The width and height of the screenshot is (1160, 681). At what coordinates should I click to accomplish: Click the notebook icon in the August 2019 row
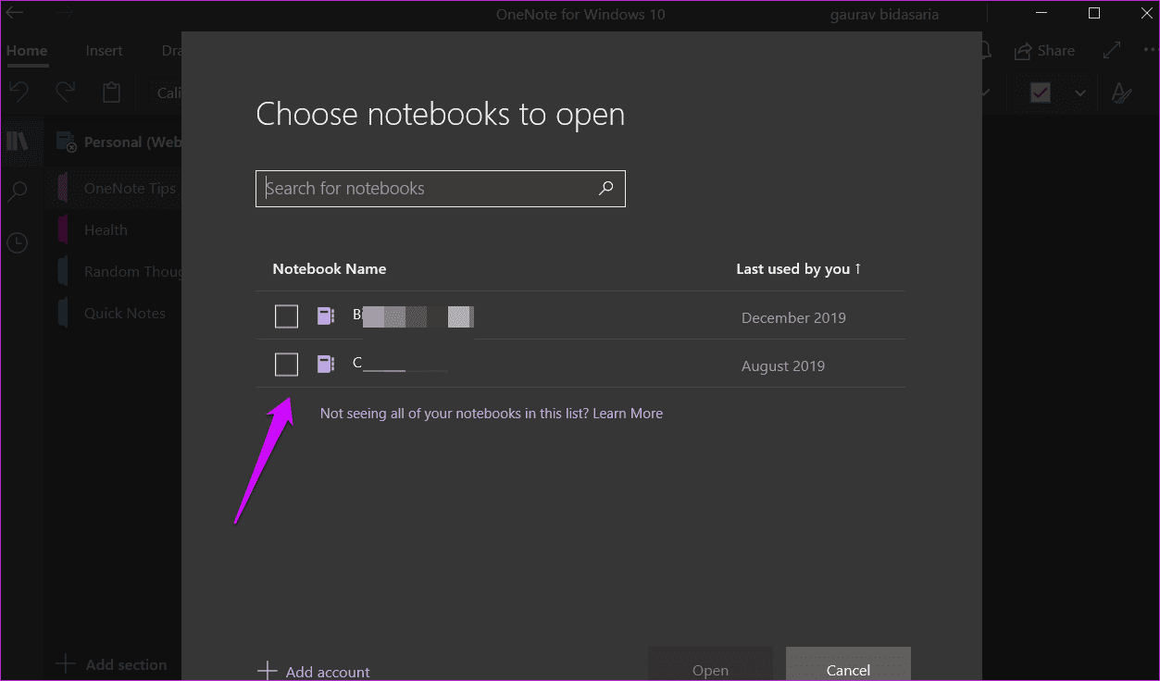tap(325, 365)
